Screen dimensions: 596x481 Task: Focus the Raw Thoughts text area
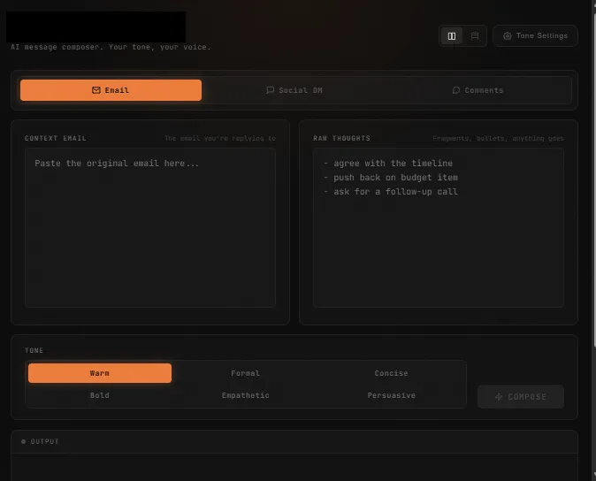point(439,227)
